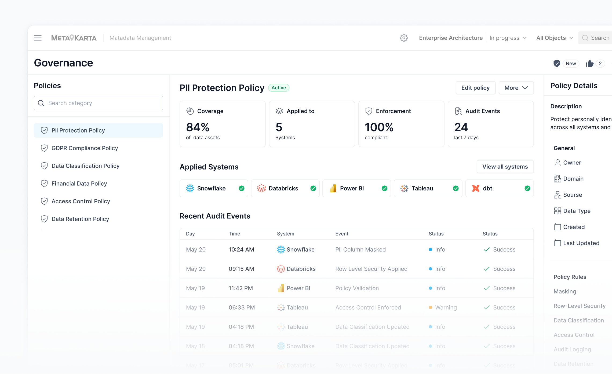
Task: Click the dbt logo icon
Action: (x=476, y=188)
